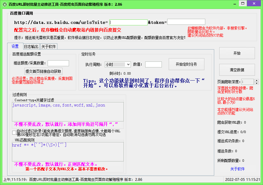Click the URL匹配规则 regex text area
The width and height of the screenshot is (263, 185).
68,152
